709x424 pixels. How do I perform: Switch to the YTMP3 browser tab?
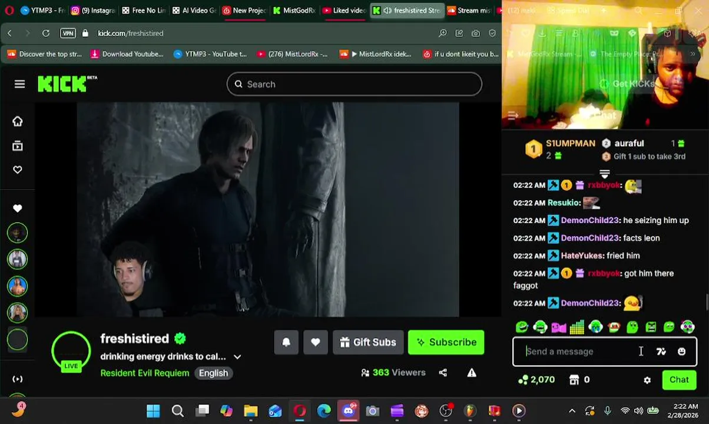pos(41,10)
